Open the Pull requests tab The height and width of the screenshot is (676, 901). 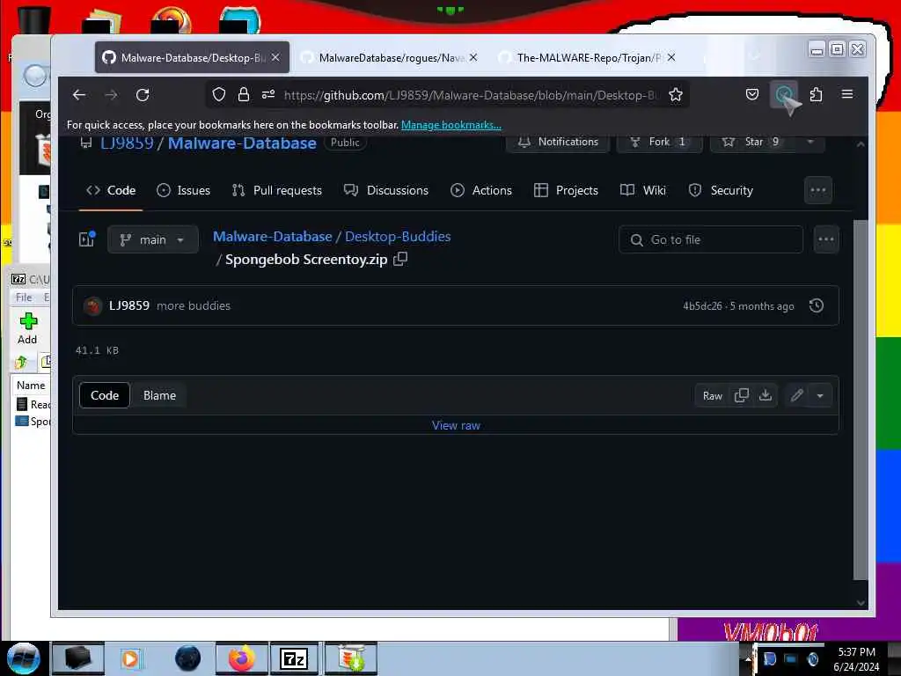[x=277, y=190]
